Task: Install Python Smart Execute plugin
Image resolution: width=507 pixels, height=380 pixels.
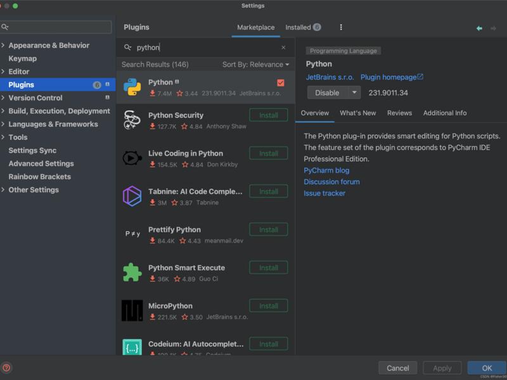Action: (268, 267)
